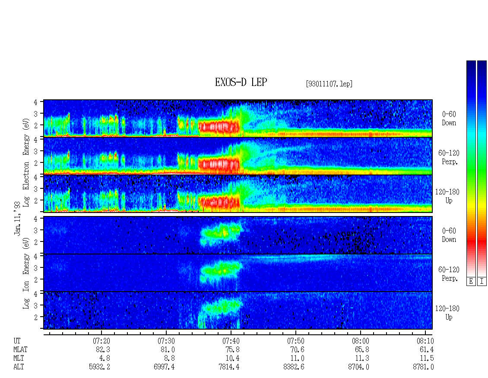488x378 pixels.
Task: Click the MLAT value 82.3
Action: point(103,349)
